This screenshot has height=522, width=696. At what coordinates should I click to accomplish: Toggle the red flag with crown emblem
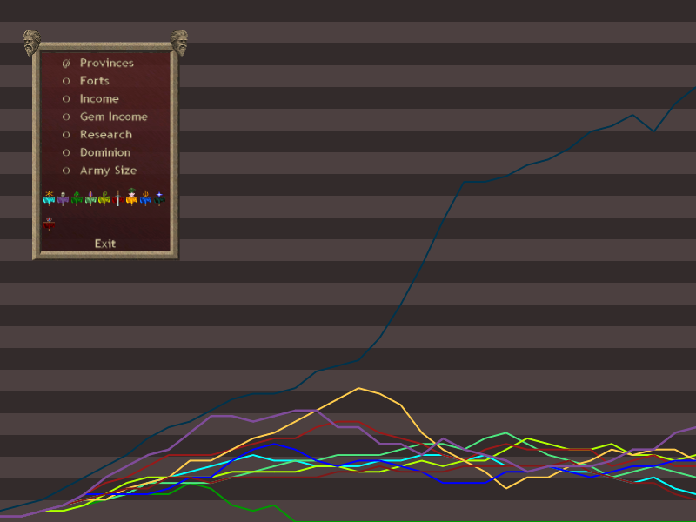(x=49, y=224)
